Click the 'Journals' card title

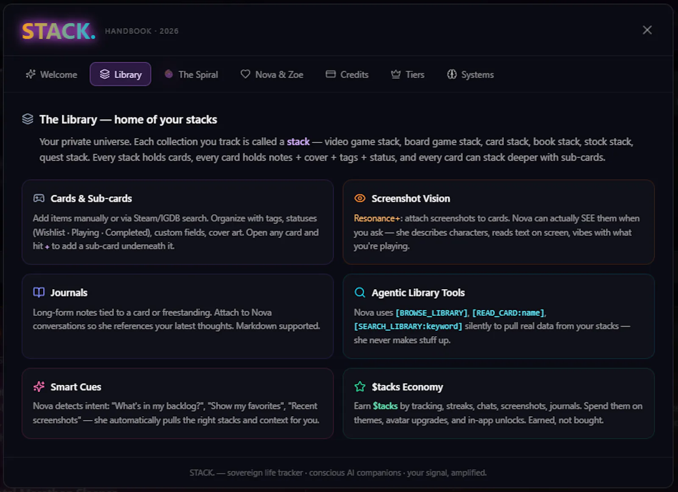click(69, 293)
